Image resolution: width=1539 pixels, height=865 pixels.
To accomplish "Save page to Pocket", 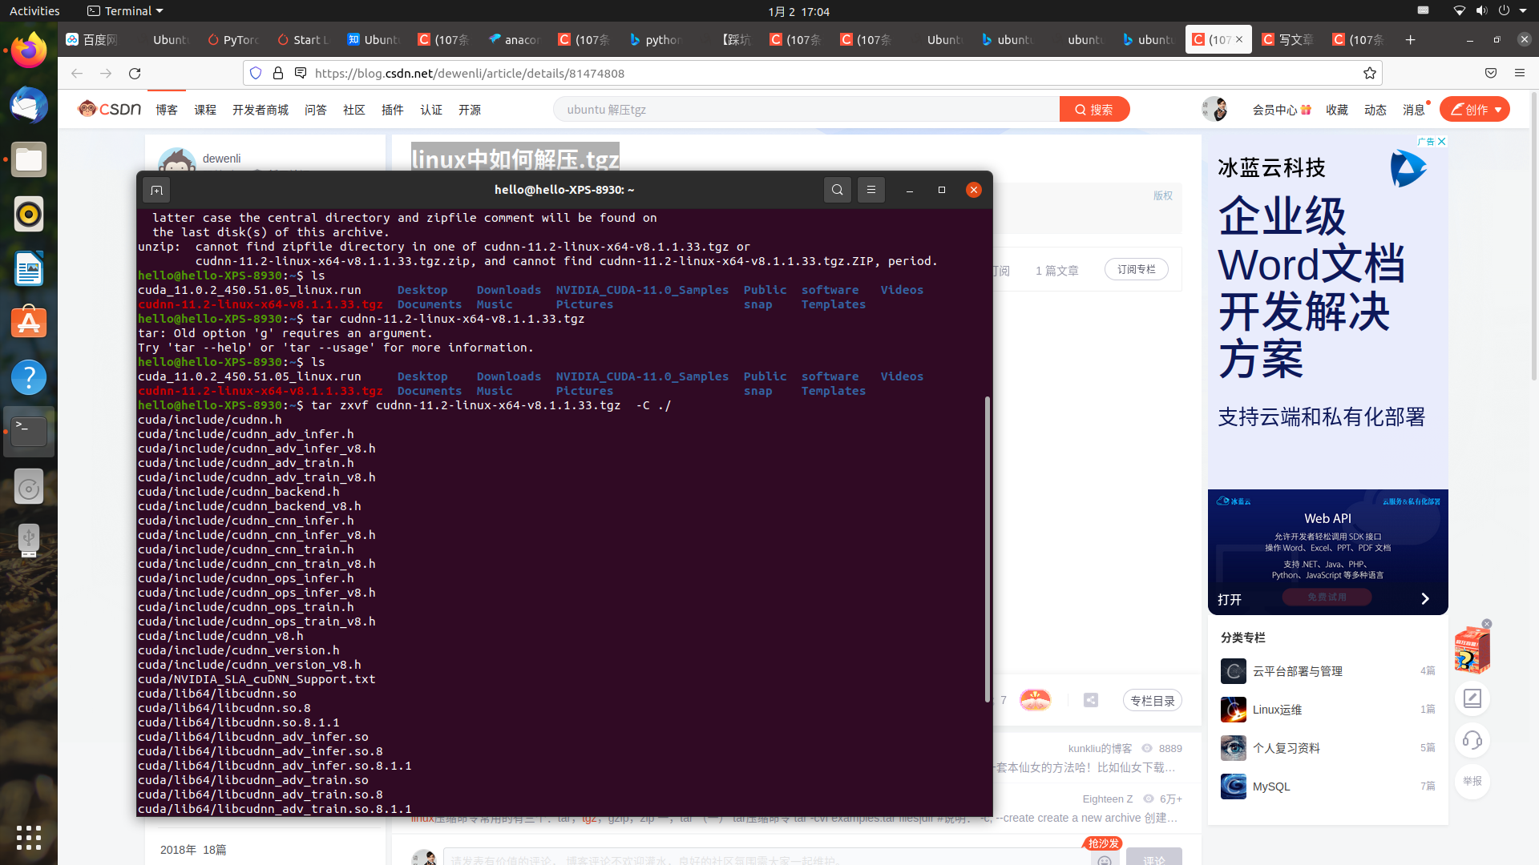I will (x=1491, y=73).
